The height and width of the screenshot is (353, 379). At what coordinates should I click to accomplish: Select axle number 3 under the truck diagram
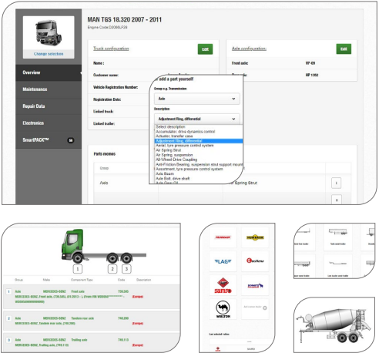point(126,269)
